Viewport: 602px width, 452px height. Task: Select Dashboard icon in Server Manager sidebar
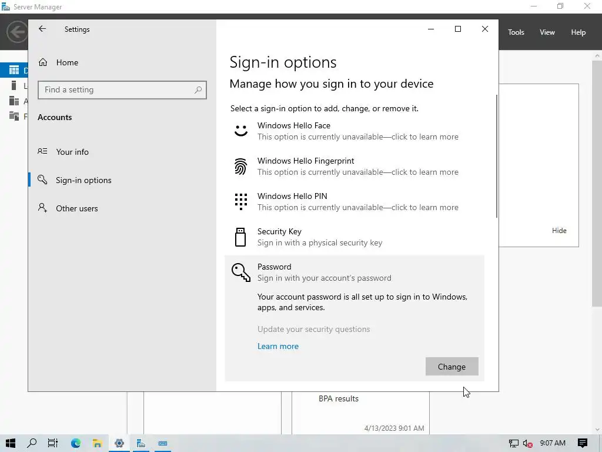[x=14, y=70]
